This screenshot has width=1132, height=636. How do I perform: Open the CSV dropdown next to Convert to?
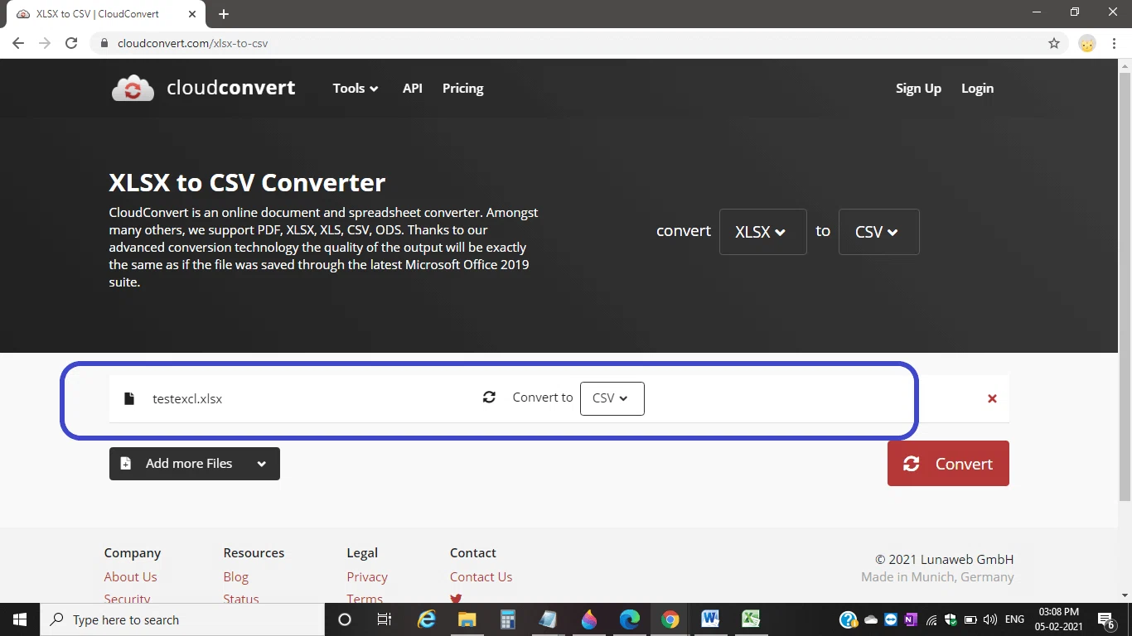[612, 398]
